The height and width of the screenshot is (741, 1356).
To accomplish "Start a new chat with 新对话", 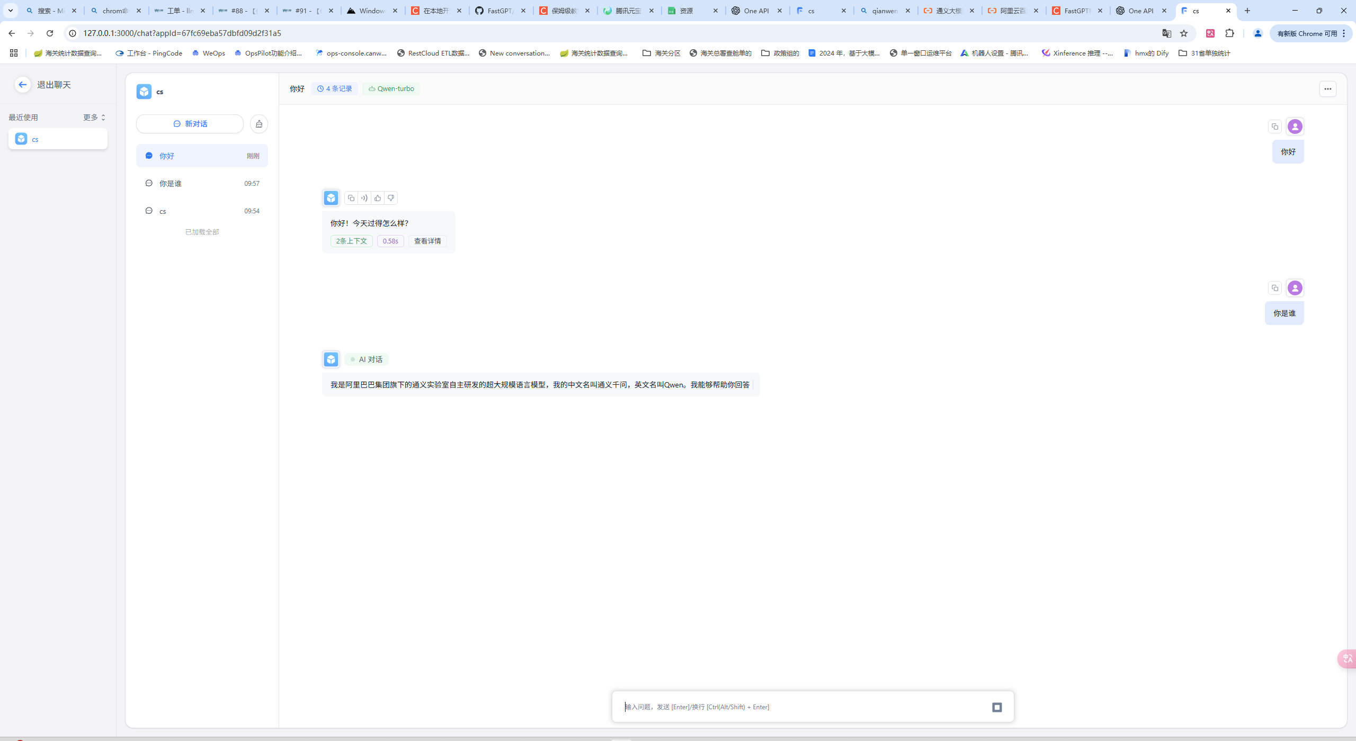I will coord(190,124).
